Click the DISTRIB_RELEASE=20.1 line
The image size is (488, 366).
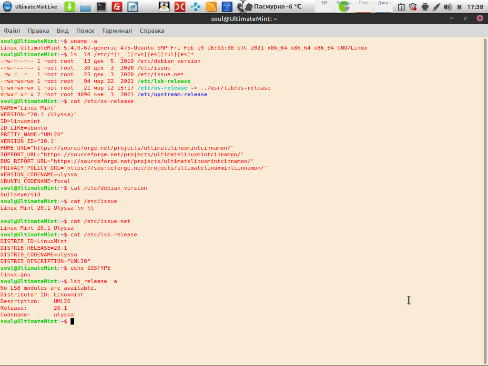coord(34,248)
